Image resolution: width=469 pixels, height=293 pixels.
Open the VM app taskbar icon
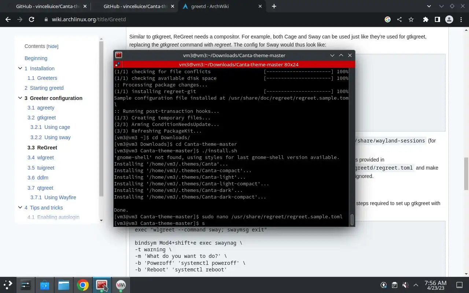pyautogui.click(x=121, y=285)
